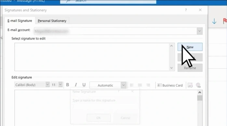Click OK in New Signature popup
This screenshot has width=227, height=126.
99,118
